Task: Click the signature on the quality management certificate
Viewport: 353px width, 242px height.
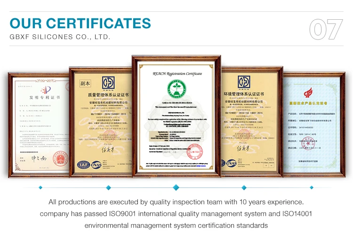Action: click(x=108, y=150)
